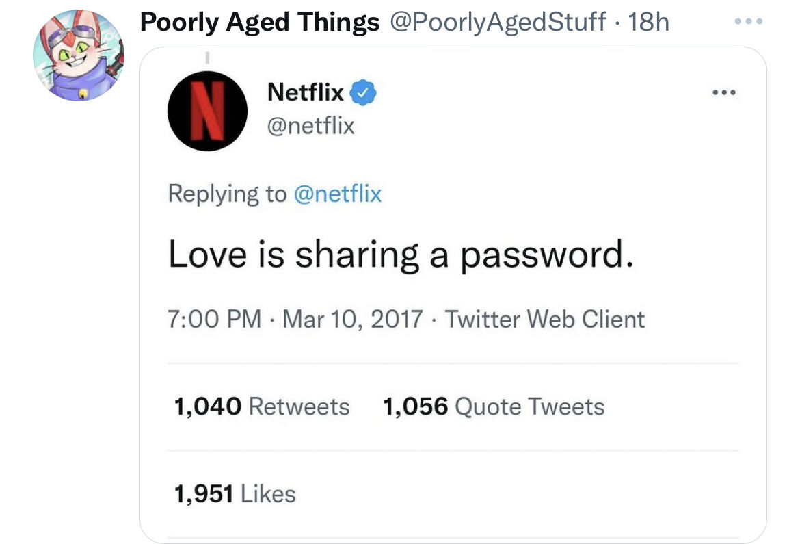View the 1,040 Retweets list
This screenshot has width=800, height=544.
pos(262,406)
